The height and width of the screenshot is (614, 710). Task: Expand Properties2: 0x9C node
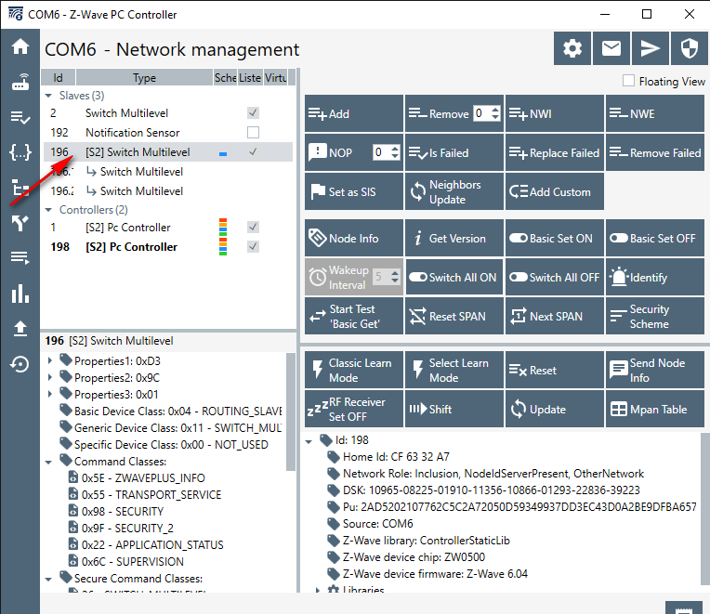pos(50,377)
